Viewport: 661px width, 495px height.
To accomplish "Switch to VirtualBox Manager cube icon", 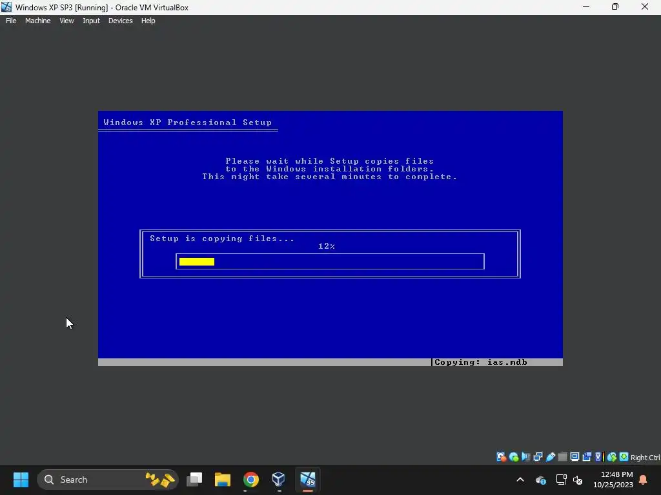I will pyautogui.click(x=279, y=480).
